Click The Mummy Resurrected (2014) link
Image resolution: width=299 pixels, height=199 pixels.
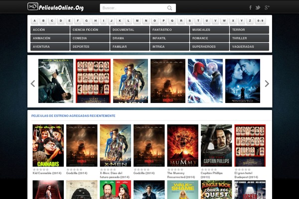(x=181, y=175)
